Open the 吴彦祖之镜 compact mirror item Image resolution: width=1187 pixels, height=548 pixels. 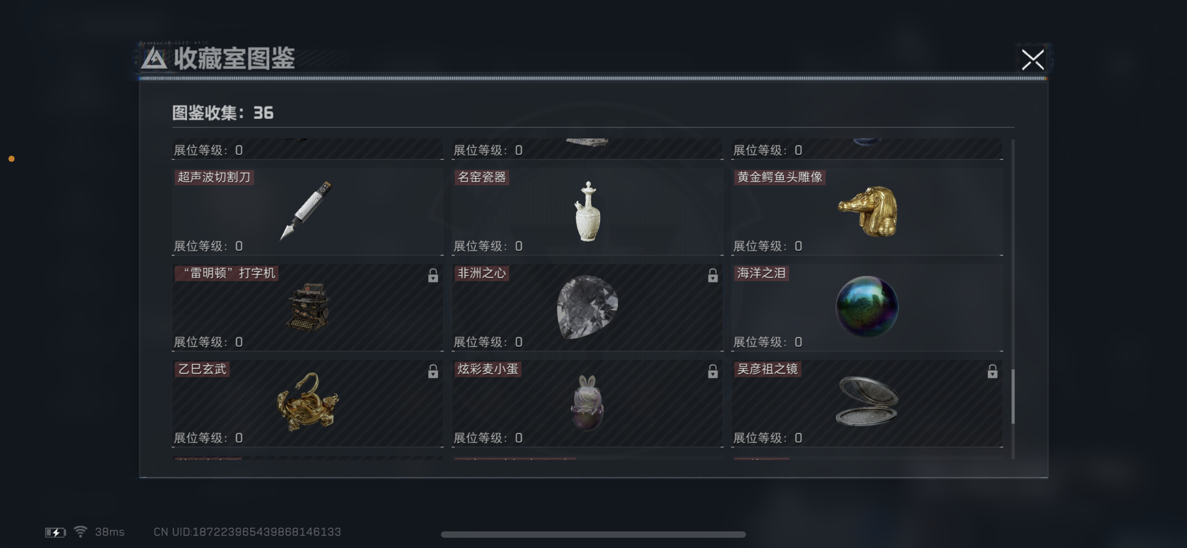867,401
